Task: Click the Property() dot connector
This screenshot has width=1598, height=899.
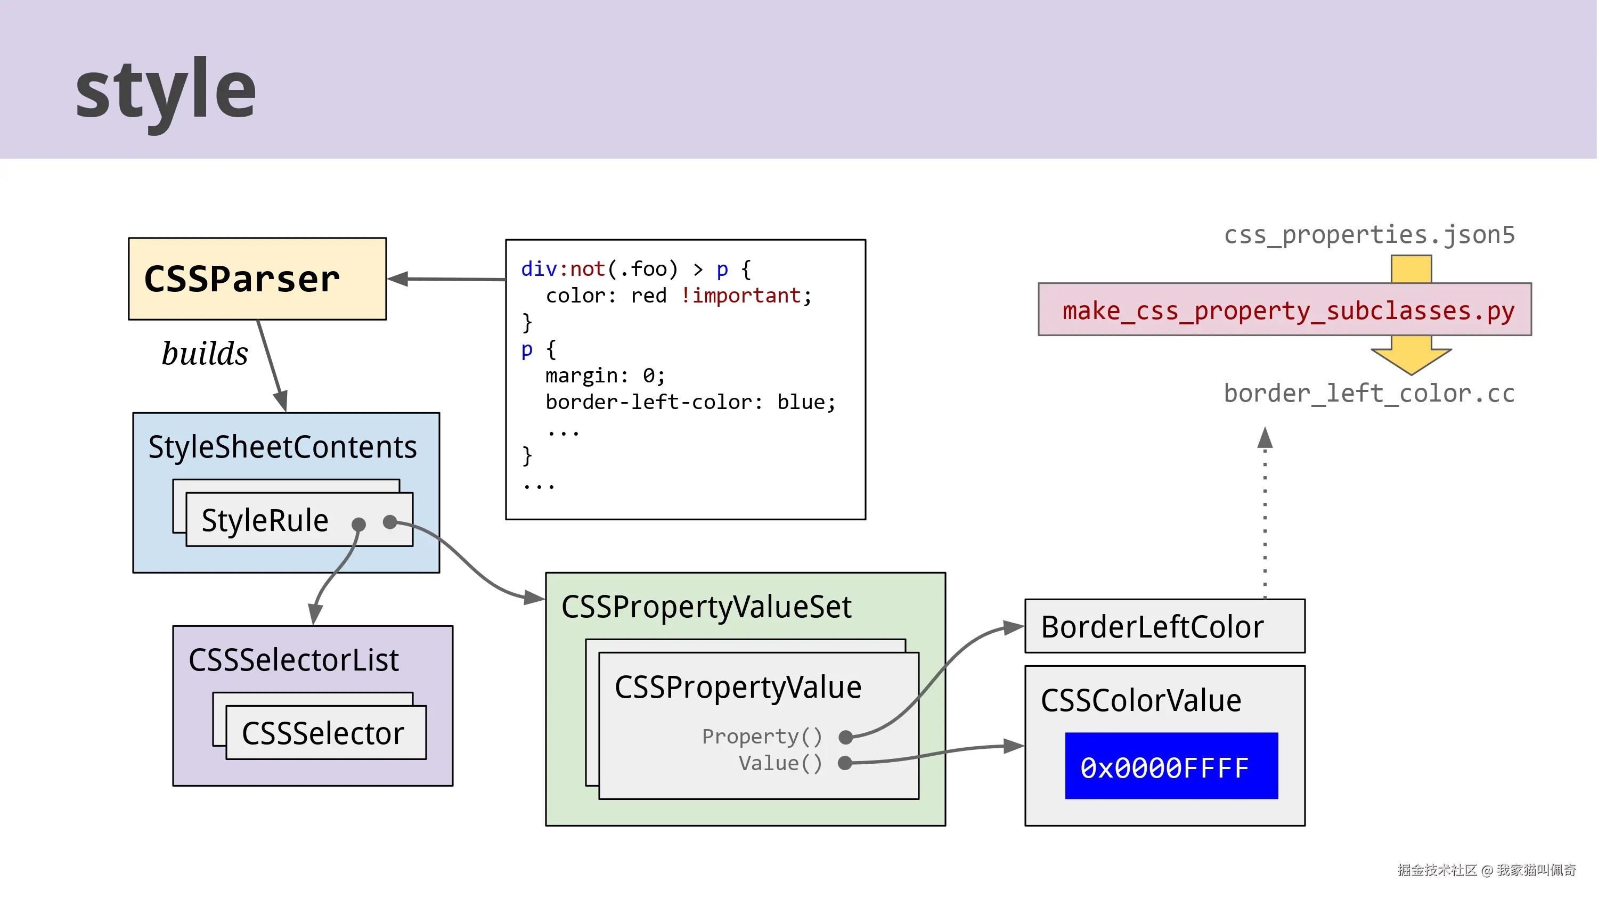Action: click(x=845, y=737)
